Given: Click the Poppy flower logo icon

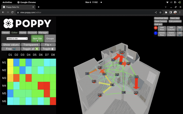Looking at the screenshot, I should click(x=8, y=23).
